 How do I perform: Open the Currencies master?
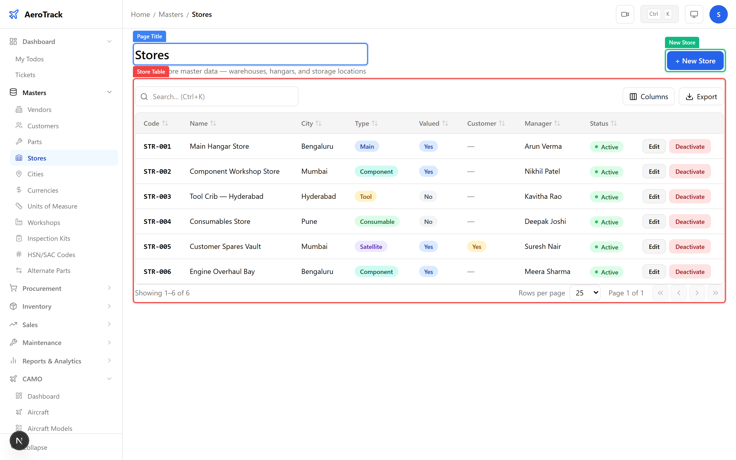[43, 190]
